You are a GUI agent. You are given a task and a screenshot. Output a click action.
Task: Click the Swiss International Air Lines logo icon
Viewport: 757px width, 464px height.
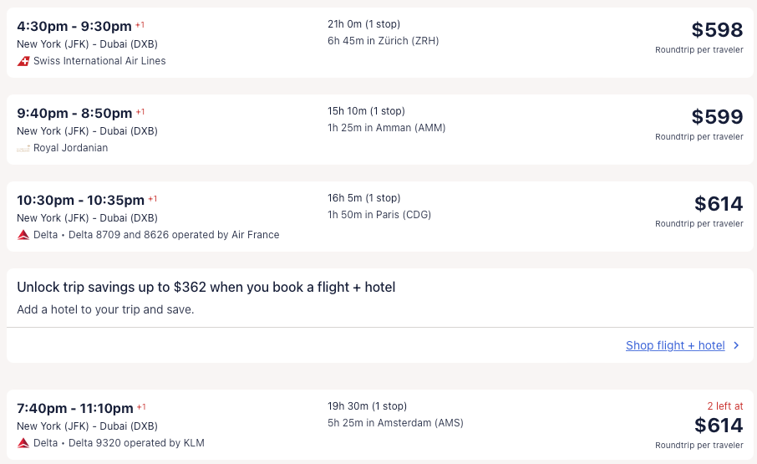pyautogui.click(x=23, y=61)
